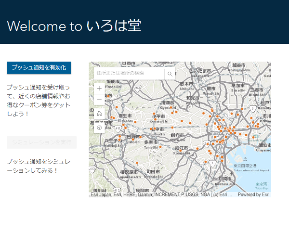Click route 411 shield on map
Viewport: 289px width, 231px height.
click(x=118, y=128)
